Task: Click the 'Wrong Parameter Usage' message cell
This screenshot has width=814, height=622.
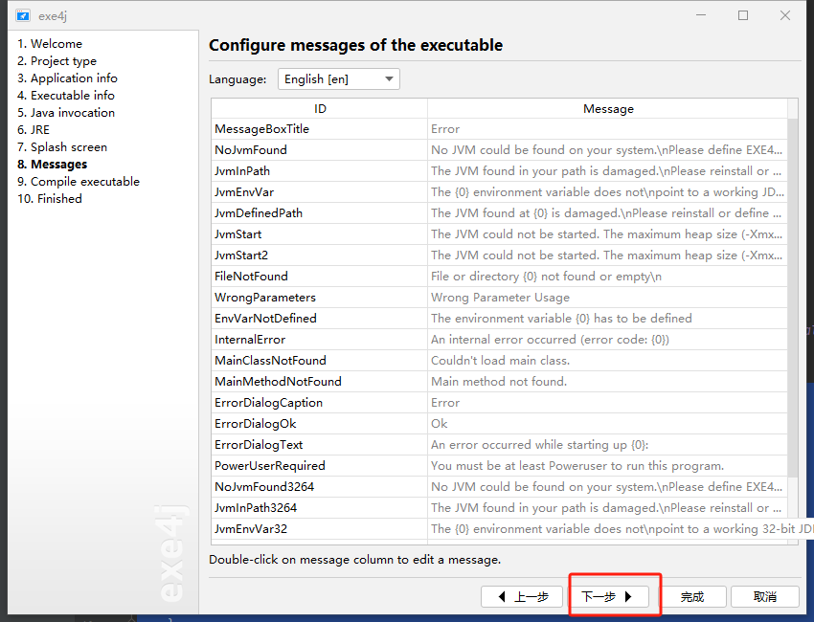Action: pyautogui.click(x=607, y=298)
